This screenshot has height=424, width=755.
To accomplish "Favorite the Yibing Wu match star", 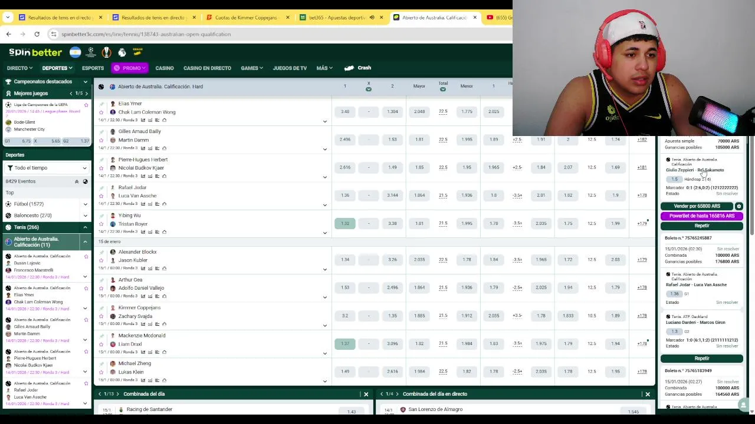I will [101, 224].
